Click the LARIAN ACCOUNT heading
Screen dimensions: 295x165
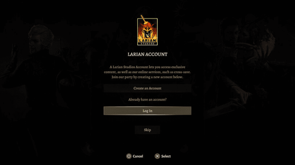(147, 54)
